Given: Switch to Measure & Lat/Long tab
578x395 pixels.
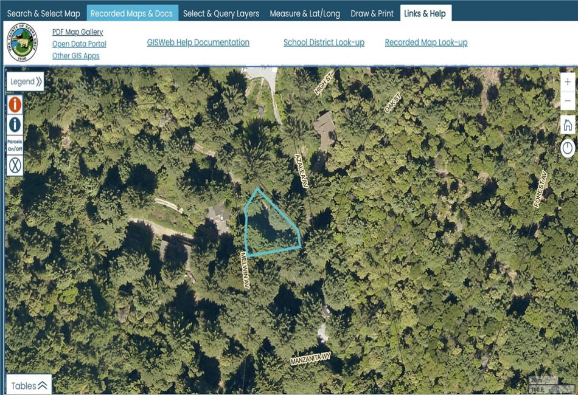Looking at the screenshot, I should coord(305,13).
